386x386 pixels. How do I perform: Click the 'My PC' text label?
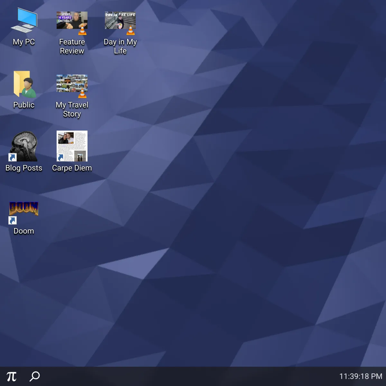point(24,42)
